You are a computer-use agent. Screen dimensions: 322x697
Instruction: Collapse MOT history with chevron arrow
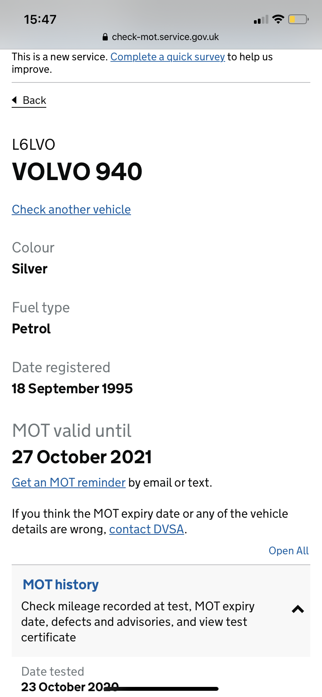point(298,609)
